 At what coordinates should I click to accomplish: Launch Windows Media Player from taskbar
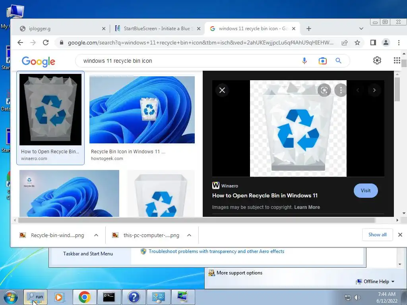click(x=59, y=297)
